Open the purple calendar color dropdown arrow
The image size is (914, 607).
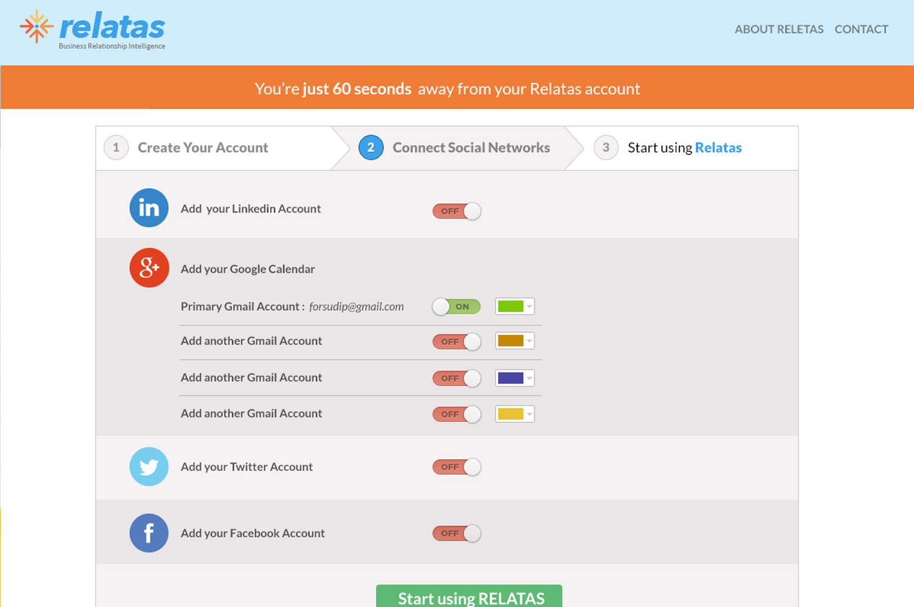click(529, 378)
